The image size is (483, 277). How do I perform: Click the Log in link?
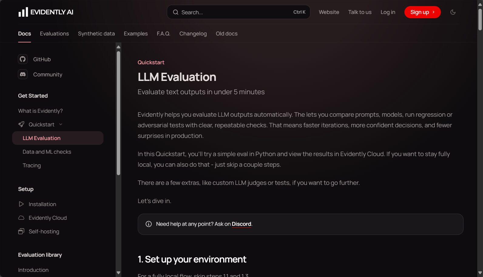click(388, 12)
